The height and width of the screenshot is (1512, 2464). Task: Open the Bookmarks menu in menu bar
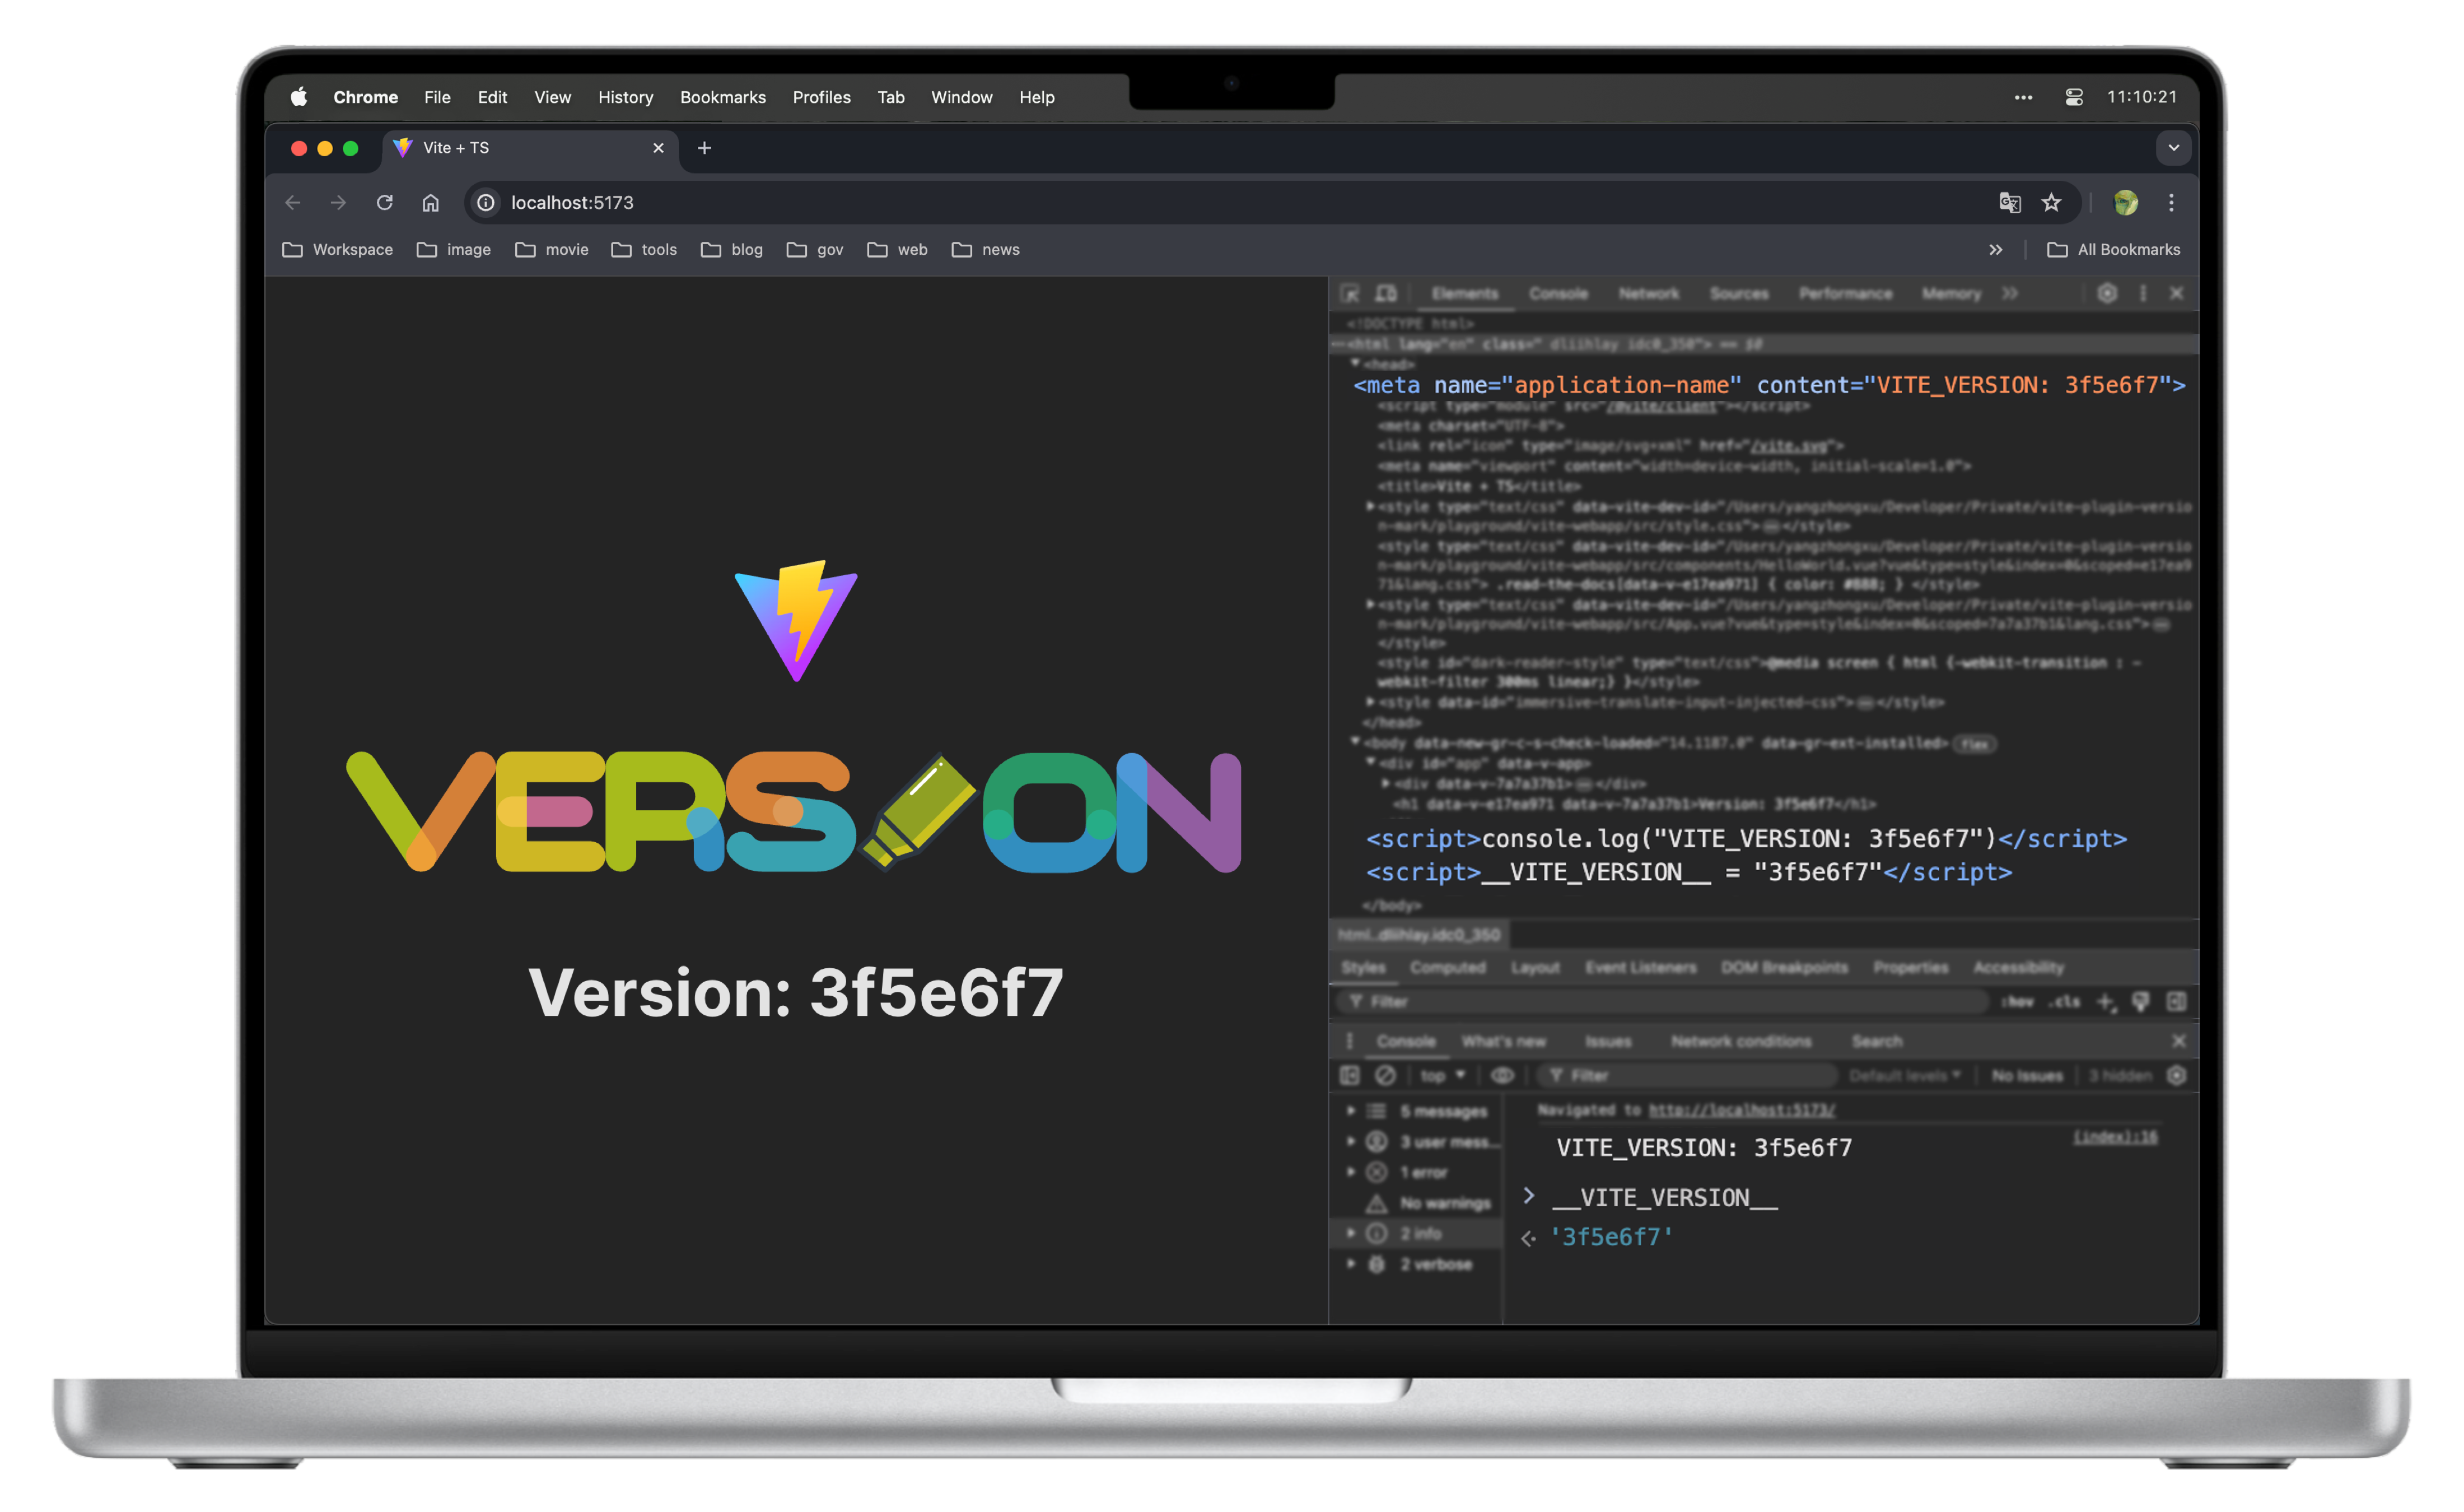coord(722,97)
